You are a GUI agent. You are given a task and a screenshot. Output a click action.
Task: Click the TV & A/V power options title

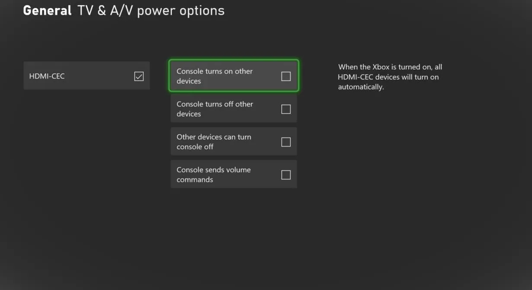151,10
